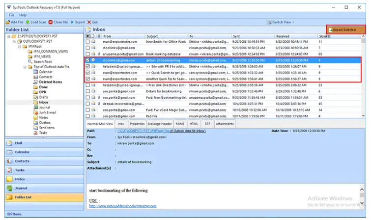The image size is (371, 220).
Task: Collapse the IPMRoot tree node
Action: pos(19,47)
